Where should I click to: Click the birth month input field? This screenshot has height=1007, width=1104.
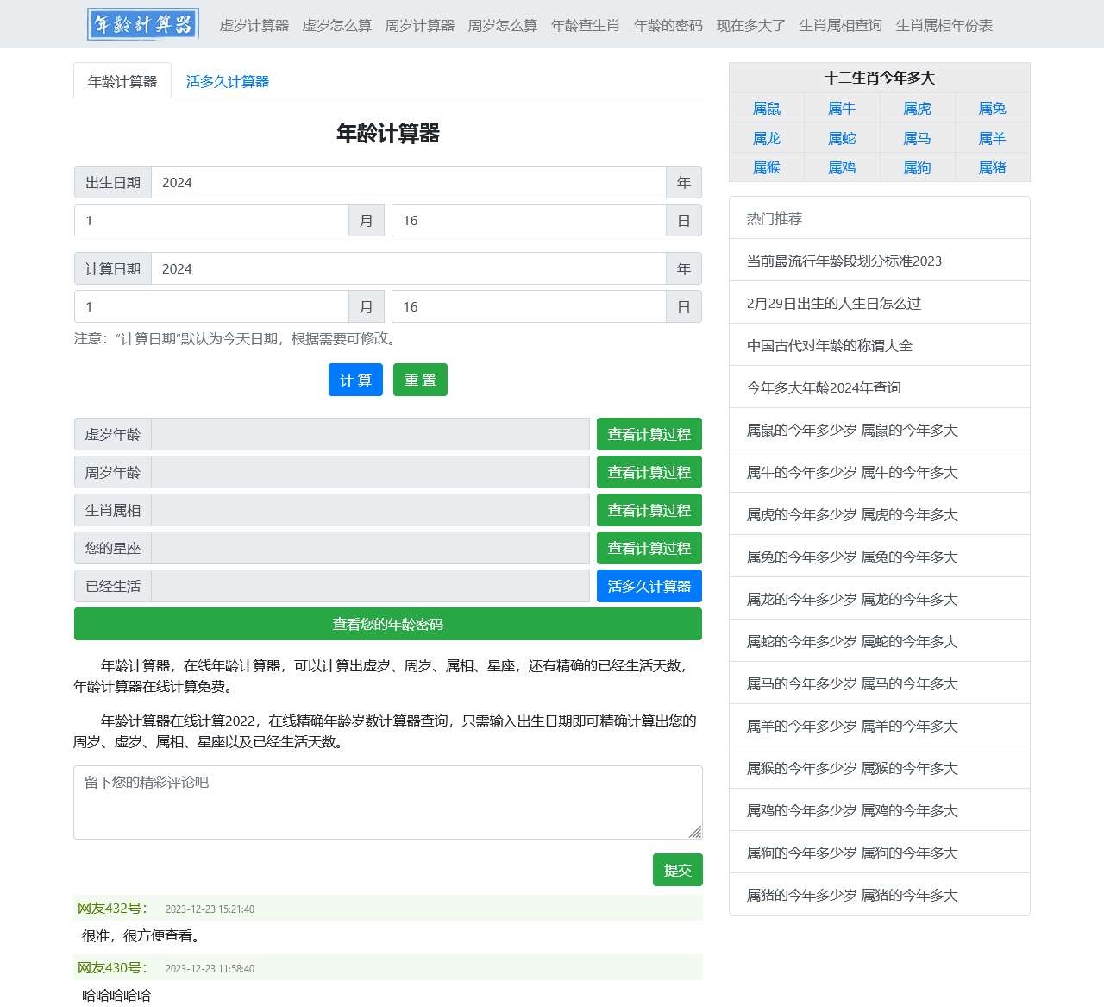tap(211, 221)
